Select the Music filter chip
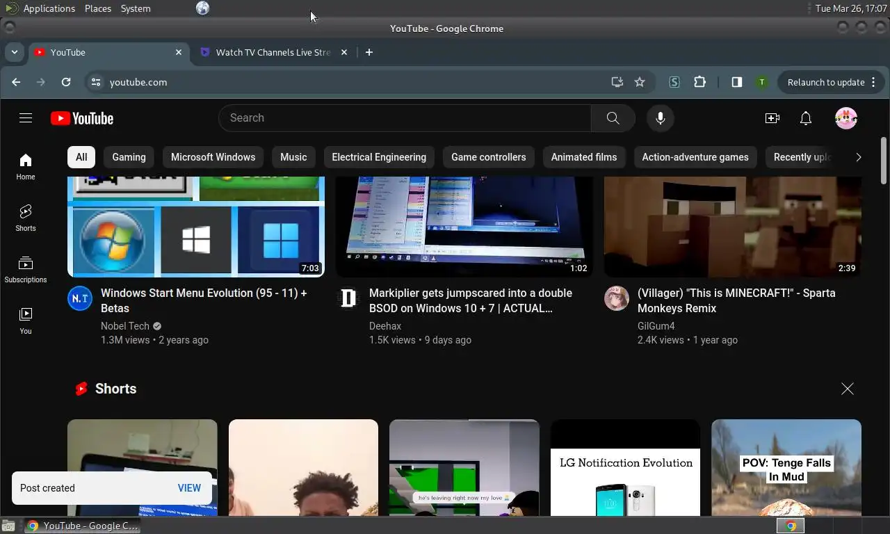The image size is (890, 534). (x=293, y=157)
